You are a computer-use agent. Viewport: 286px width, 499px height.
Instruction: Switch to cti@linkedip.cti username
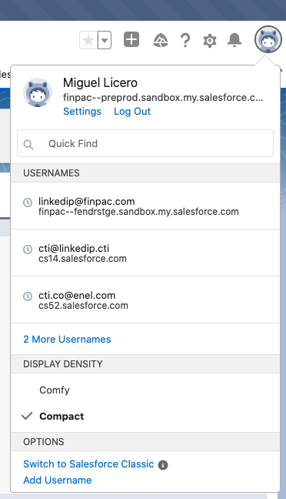tap(145, 253)
